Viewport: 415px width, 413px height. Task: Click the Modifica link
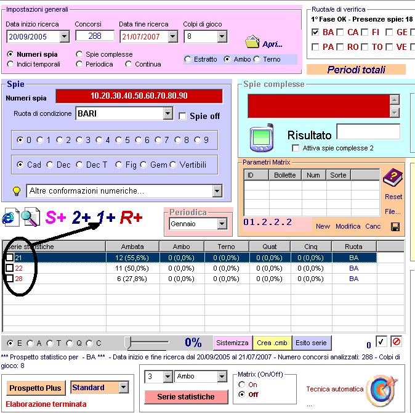pos(348,226)
